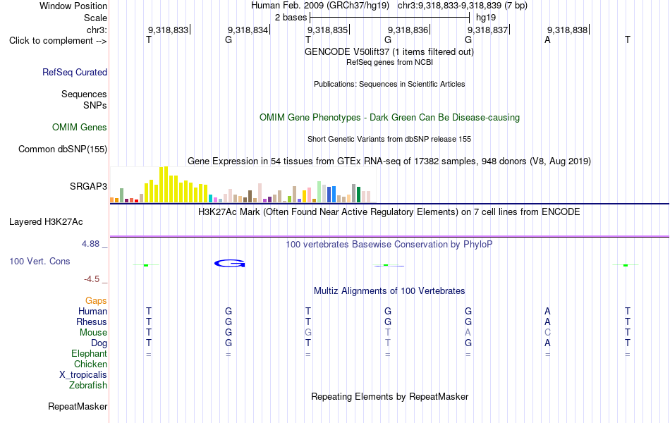Click the 'Human Feb. 2009 (GRCh37/hg19)' position header
This screenshot has height=423, width=670.
tap(320, 6)
